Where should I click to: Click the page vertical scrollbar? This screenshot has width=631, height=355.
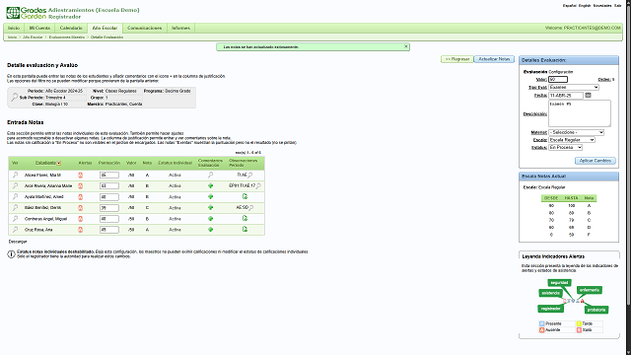pos(628,177)
